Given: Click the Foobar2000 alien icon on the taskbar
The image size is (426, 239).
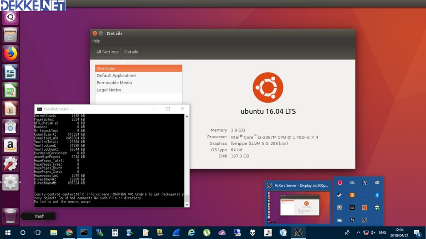Looking at the screenshot, I should point(252,233).
